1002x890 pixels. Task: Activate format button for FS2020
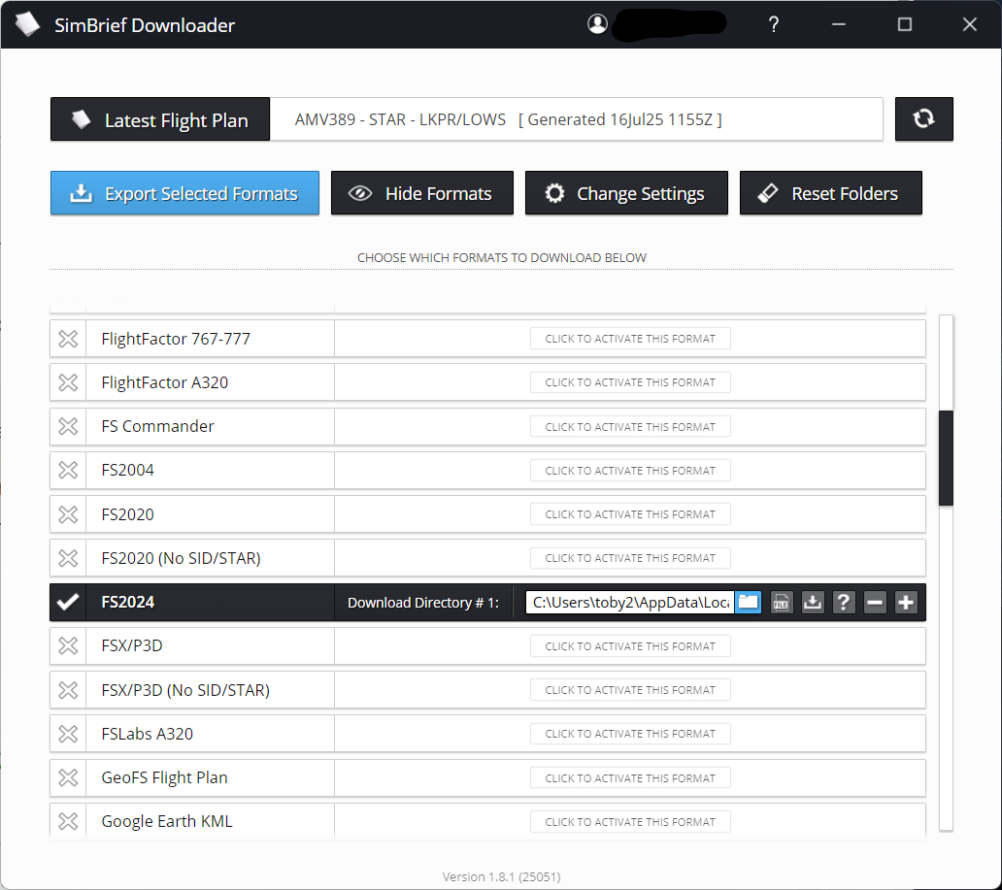point(630,514)
